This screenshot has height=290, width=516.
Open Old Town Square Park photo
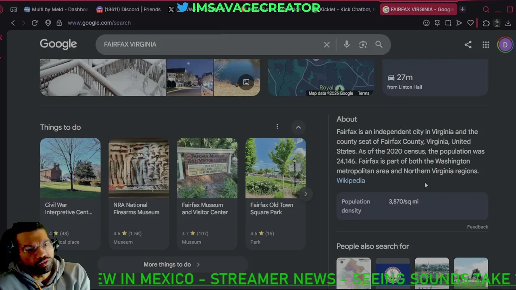(x=276, y=168)
